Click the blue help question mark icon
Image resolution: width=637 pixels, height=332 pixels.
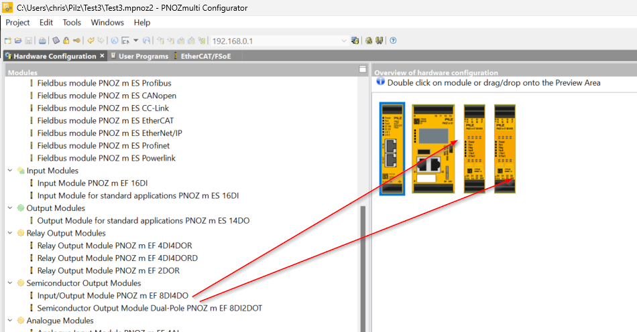(393, 41)
